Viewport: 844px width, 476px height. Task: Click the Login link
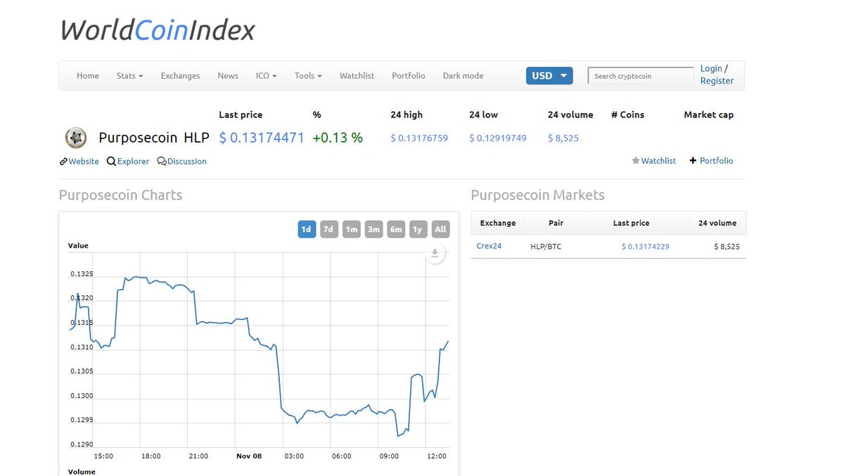(x=711, y=69)
